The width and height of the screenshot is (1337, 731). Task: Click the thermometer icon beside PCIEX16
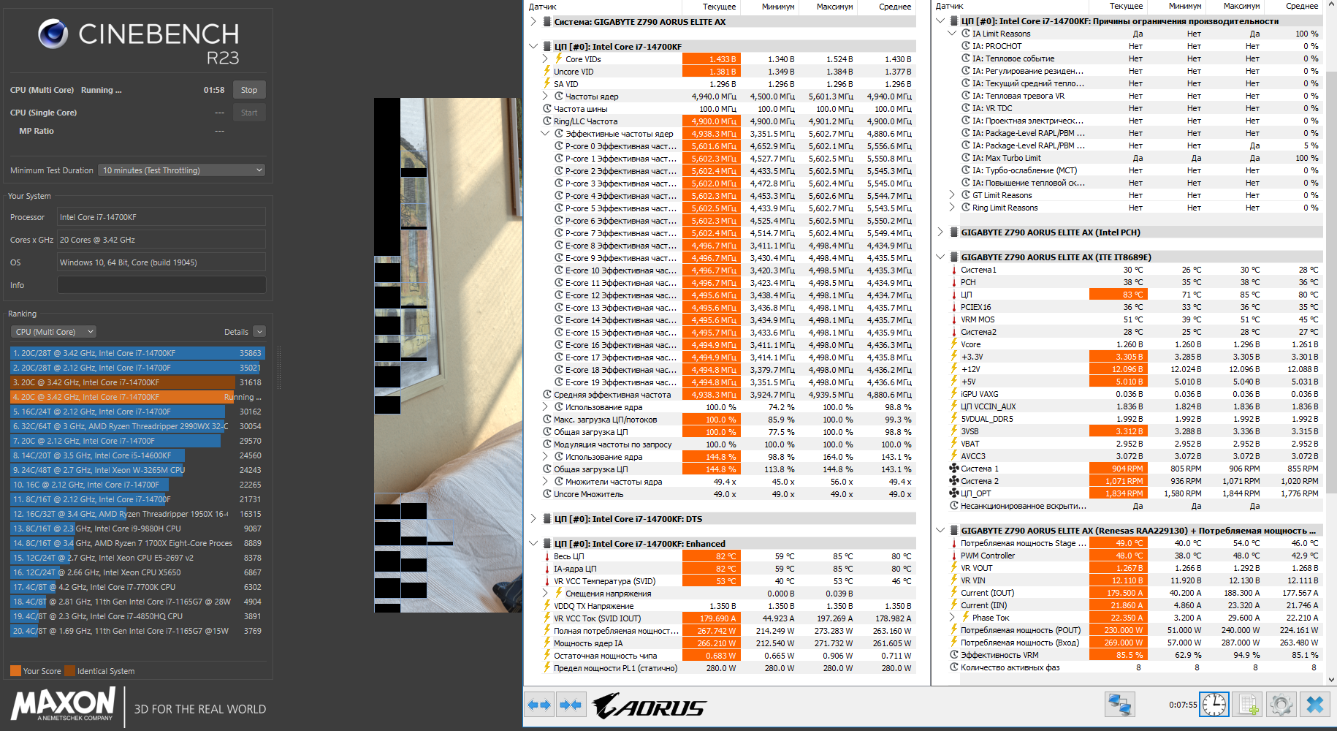point(953,307)
